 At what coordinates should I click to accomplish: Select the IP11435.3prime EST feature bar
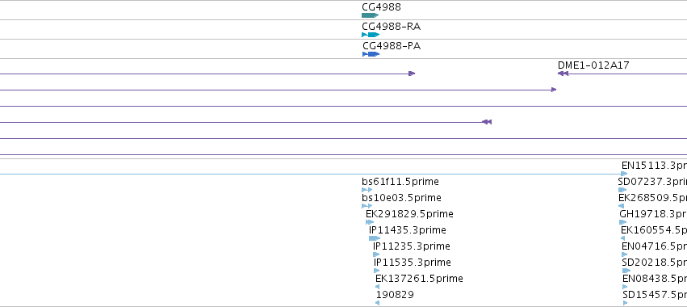click(375, 238)
